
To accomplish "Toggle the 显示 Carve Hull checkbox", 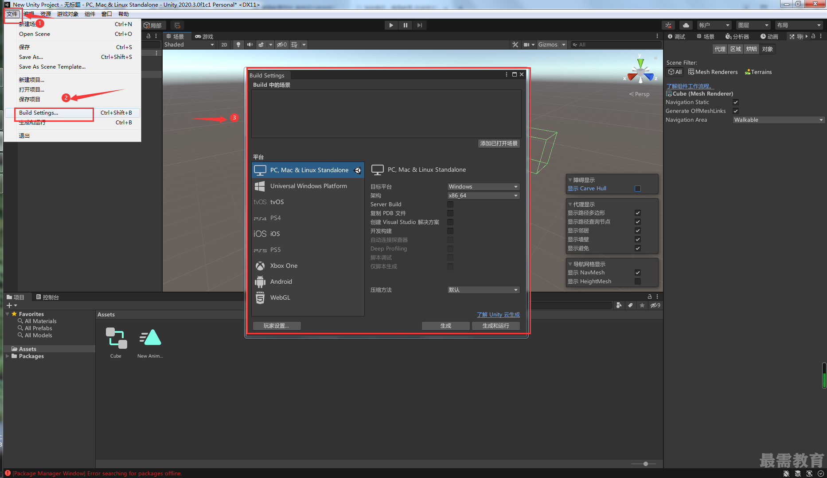I will (638, 189).
